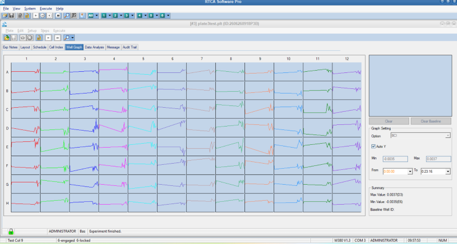Open the View menu
Viewport: 457px width, 244px height.
click(x=17, y=9)
